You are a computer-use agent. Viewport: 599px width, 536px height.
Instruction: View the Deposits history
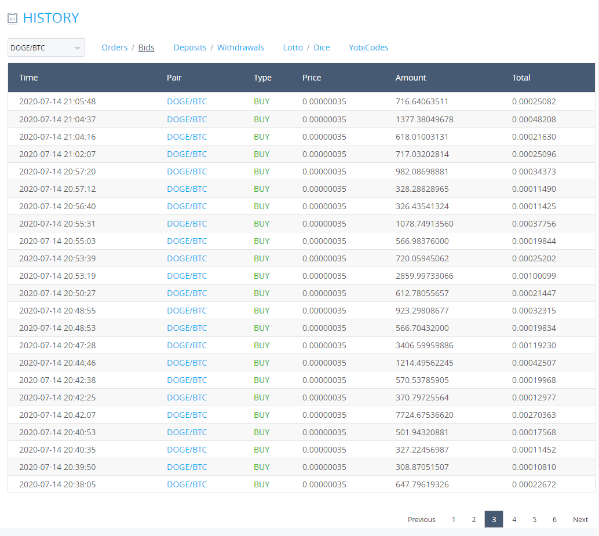click(x=190, y=48)
